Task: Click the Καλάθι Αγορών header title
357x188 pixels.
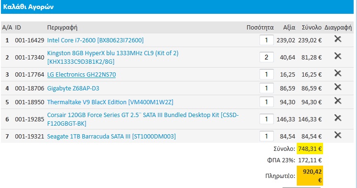Action: pyautogui.click(x=29, y=7)
